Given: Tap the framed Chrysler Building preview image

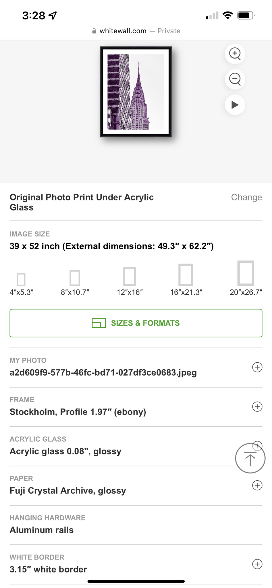Looking at the screenshot, I should [136, 92].
